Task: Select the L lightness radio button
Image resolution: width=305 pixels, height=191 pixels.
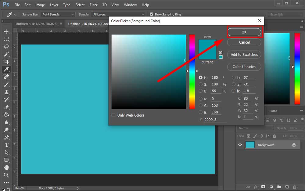Action: [x=233, y=77]
